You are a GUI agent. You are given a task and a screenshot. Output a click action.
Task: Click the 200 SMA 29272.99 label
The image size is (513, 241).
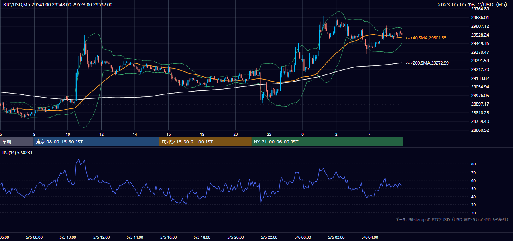pos(427,63)
